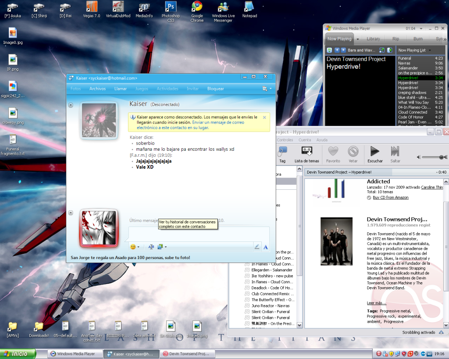The height and width of the screenshot is (359, 449).
Task: Open the Archivos menu in Messenger
Action: pyautogui.click(x=97, y=89)
